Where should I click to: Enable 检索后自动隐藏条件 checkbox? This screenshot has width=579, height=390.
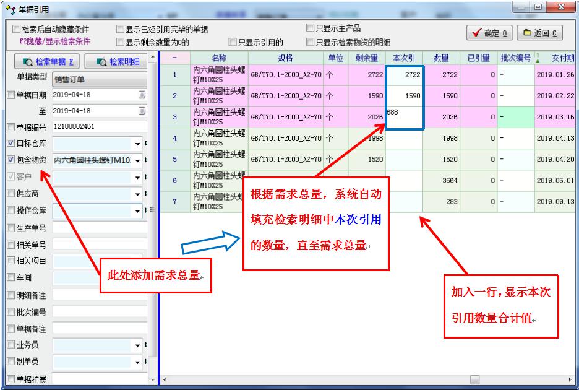pyautogui.click(x=17, y=29)
